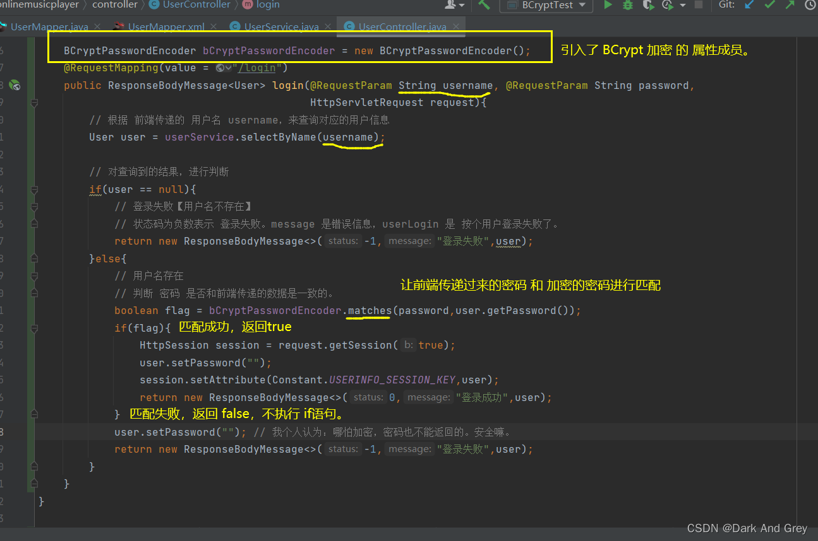
Task: Open the URL globe dropdown before "/login"
Action: pos(223,68)
